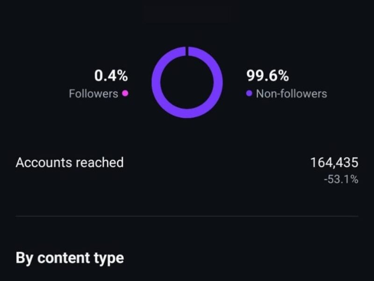Select the Followers legend label
The height and width of the screenshot is (281, 374).
tap(93, 94)
